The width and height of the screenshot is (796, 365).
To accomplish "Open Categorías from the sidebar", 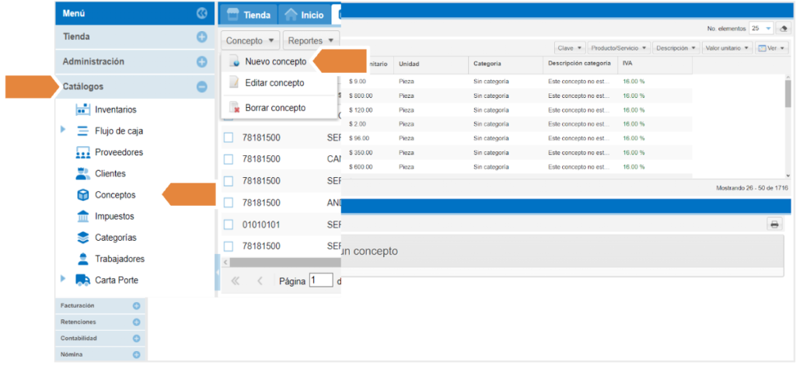I will click(x=115, y=238).
